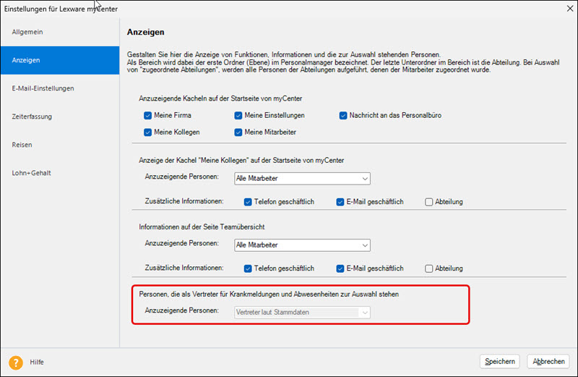578x377 pixels.
Task: Toggle Telefon geschäftlich under Meine Kollegen section
Action: point(248,202)
